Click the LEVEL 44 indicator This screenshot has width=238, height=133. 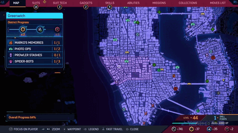coord(191,118)
